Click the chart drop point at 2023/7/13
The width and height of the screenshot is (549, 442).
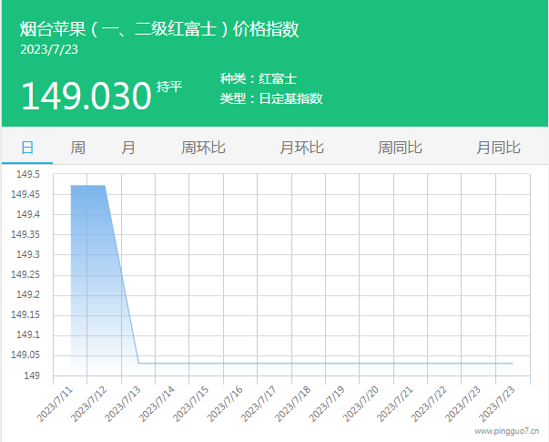[x=138, y=363]
